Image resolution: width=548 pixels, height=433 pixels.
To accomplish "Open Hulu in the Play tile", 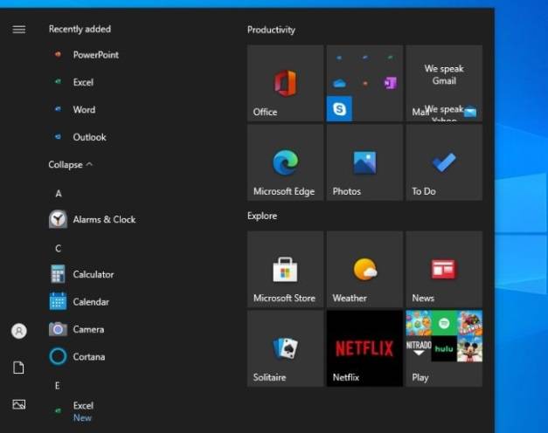I will point(444,348).
